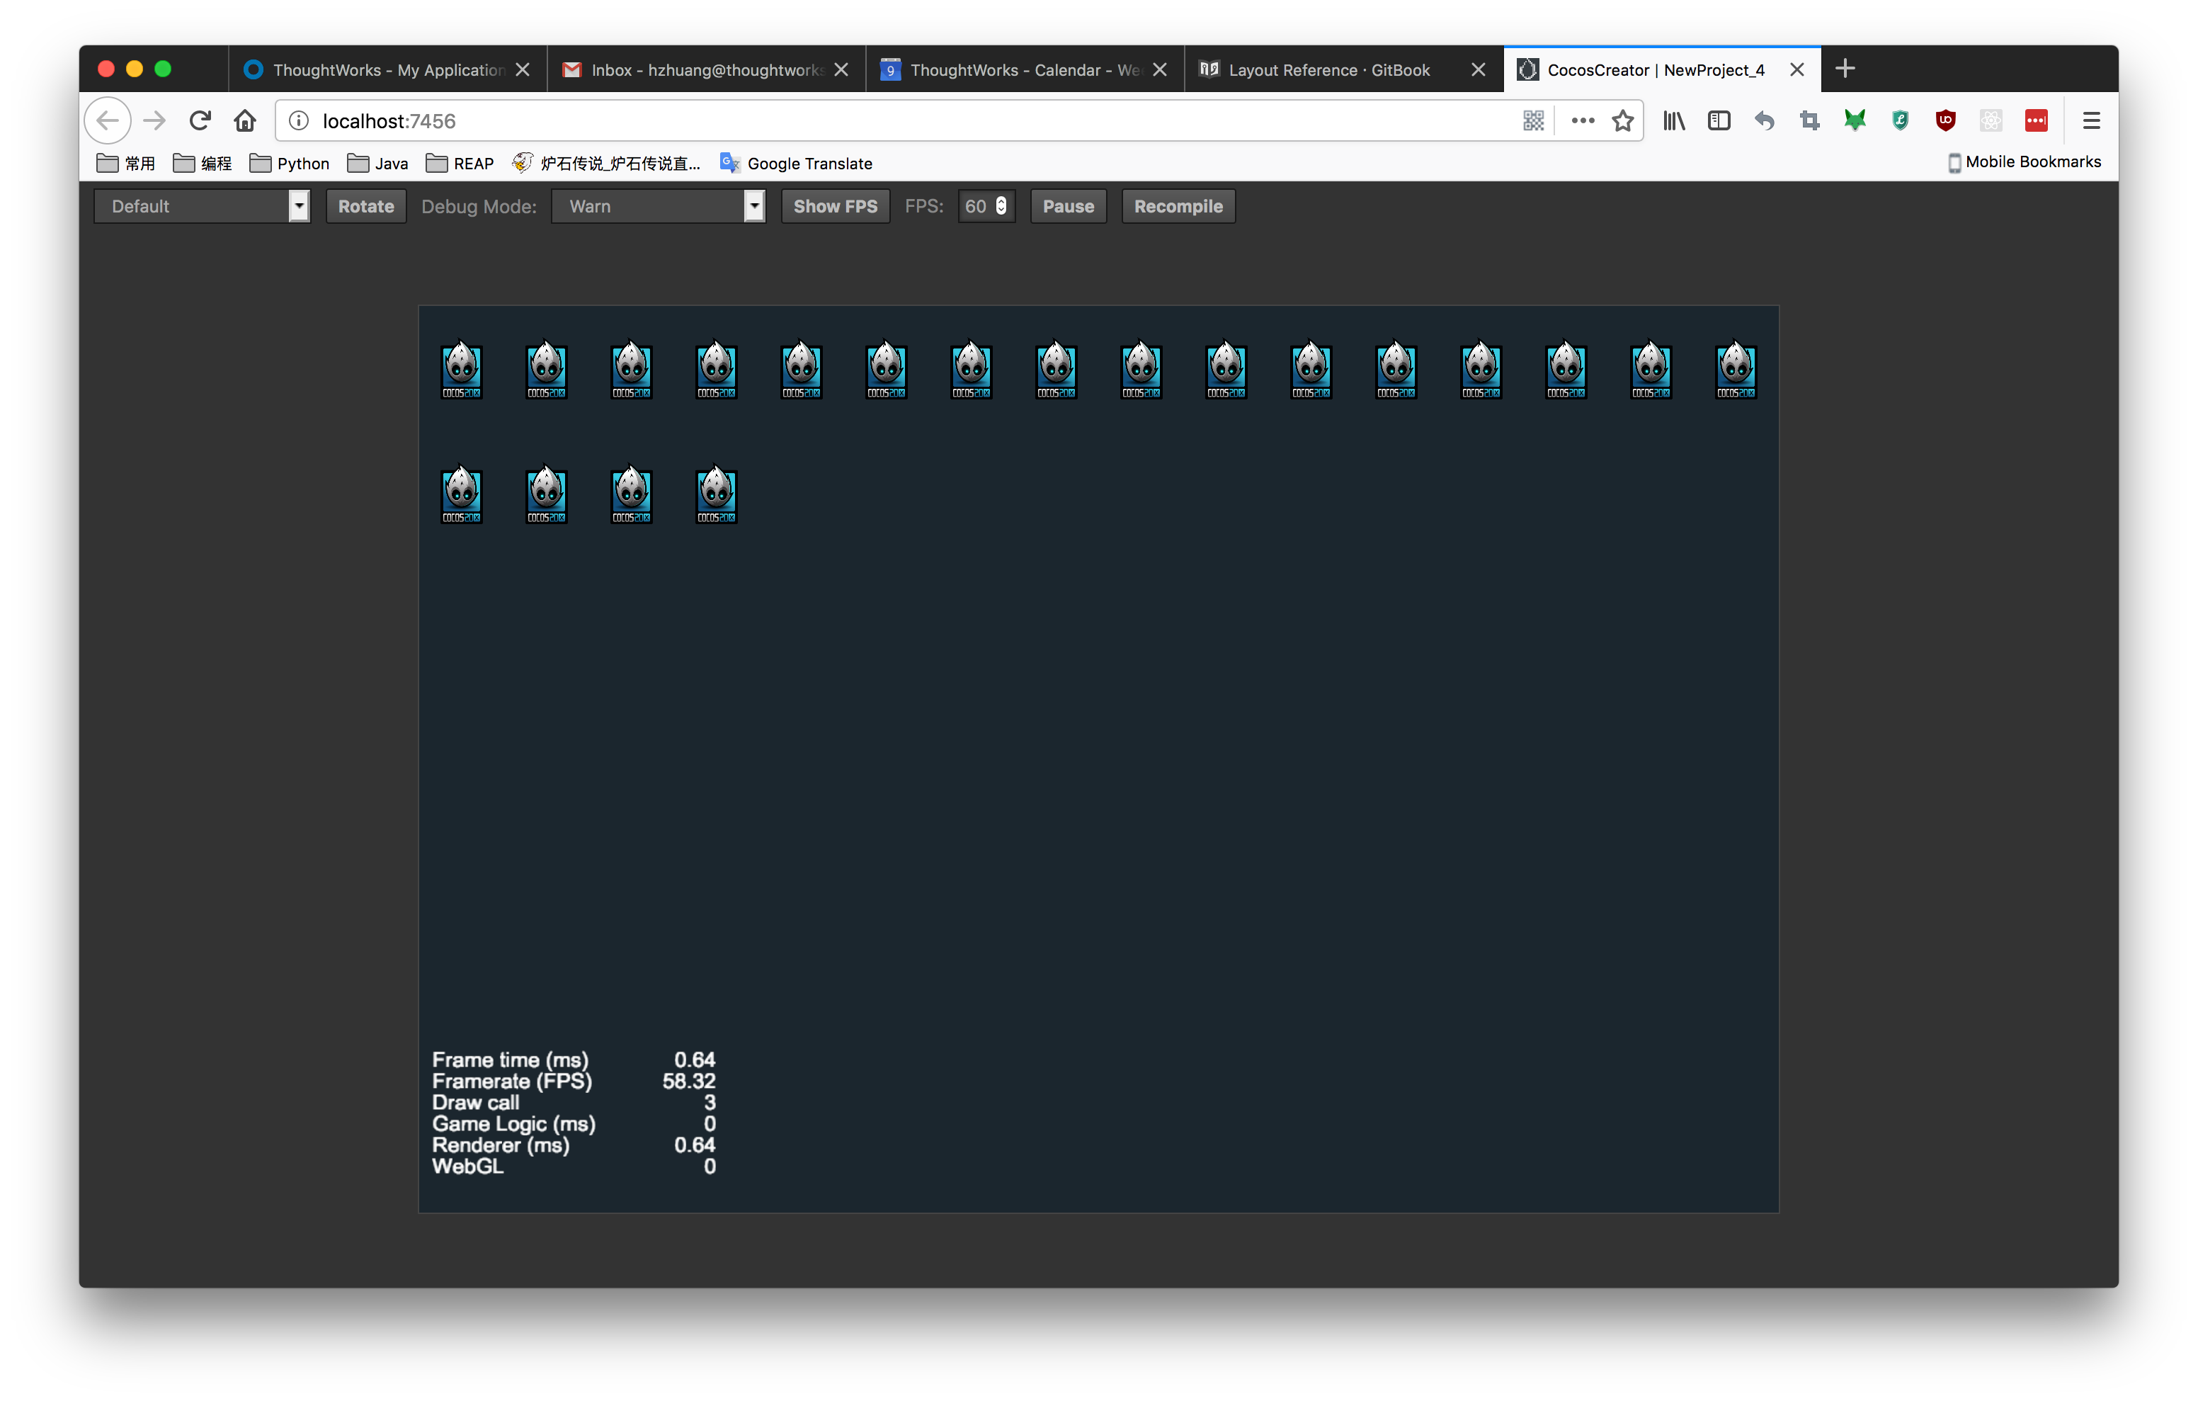Open the Default resolution dropdown
Viewport: 2198px width, 1401px height.
pos(202,206)
